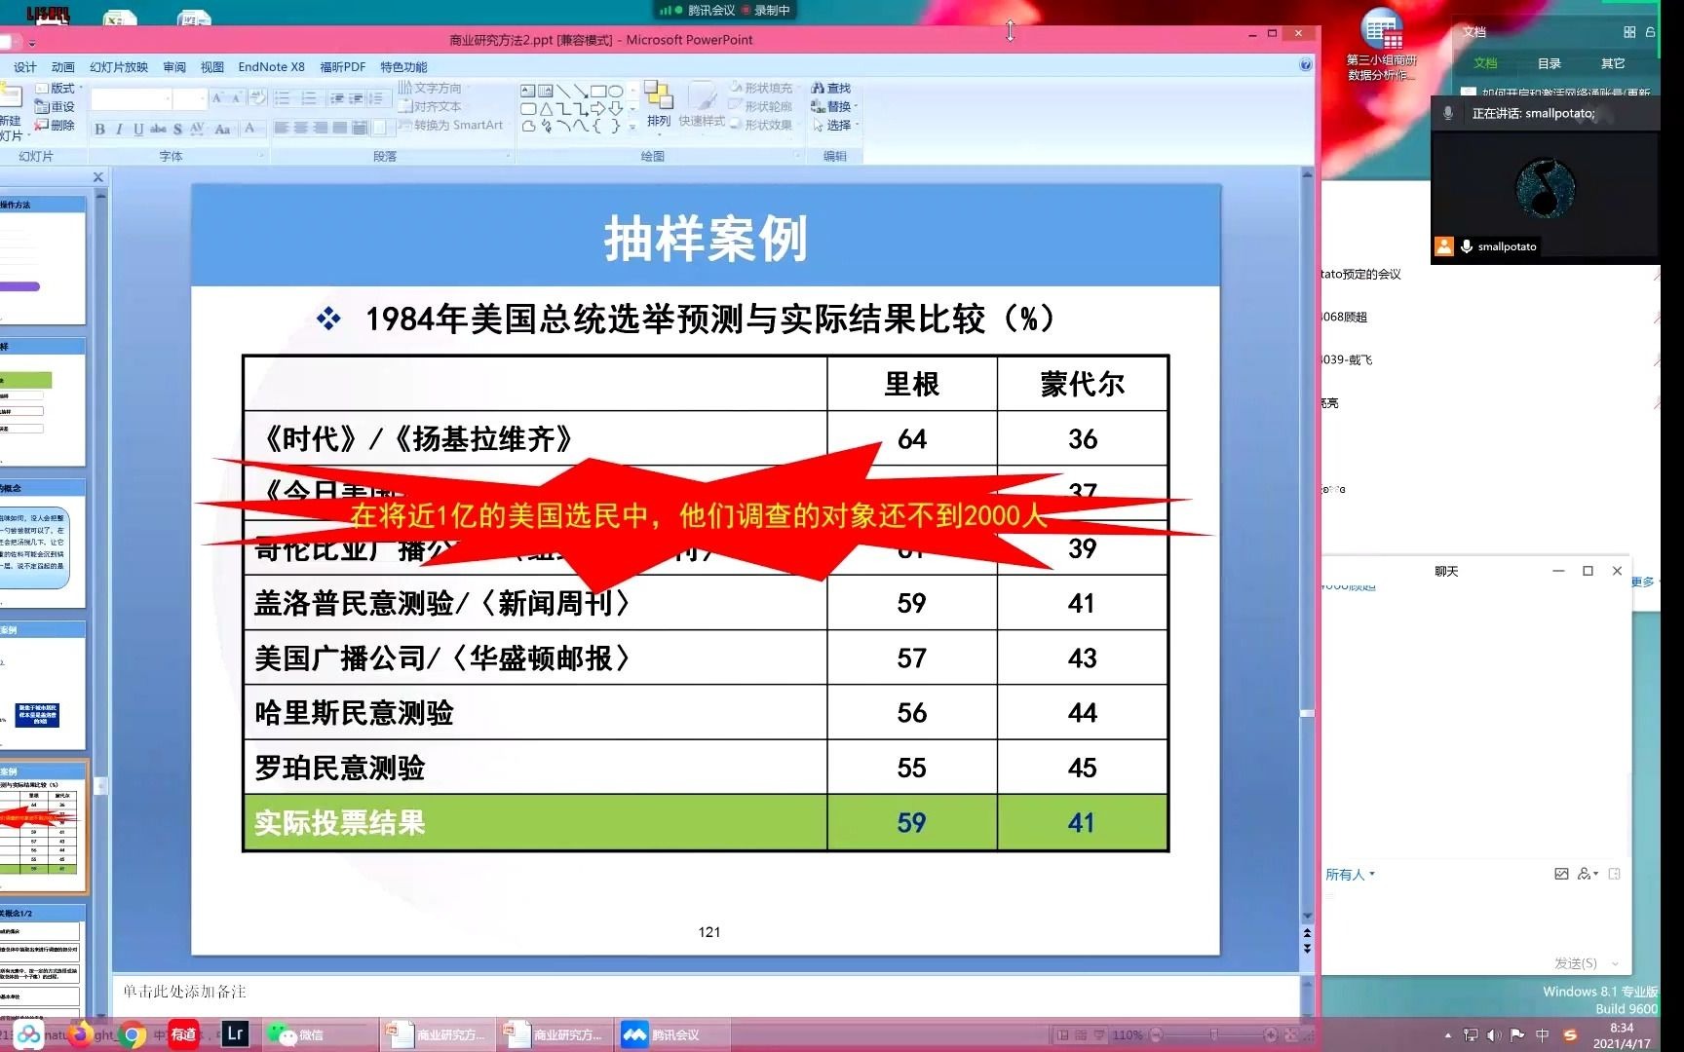Click the bulleted list icon

pos(283,98)
